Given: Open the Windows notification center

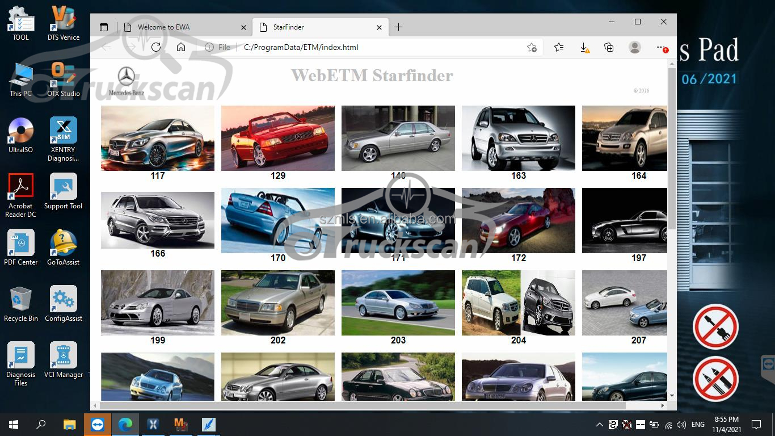Looking at the screenshot, I should point(756,424).
